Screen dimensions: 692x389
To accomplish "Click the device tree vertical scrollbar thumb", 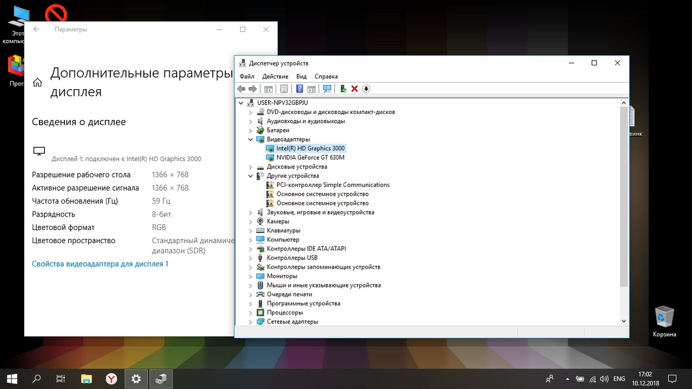I will [x=624, y=196].
